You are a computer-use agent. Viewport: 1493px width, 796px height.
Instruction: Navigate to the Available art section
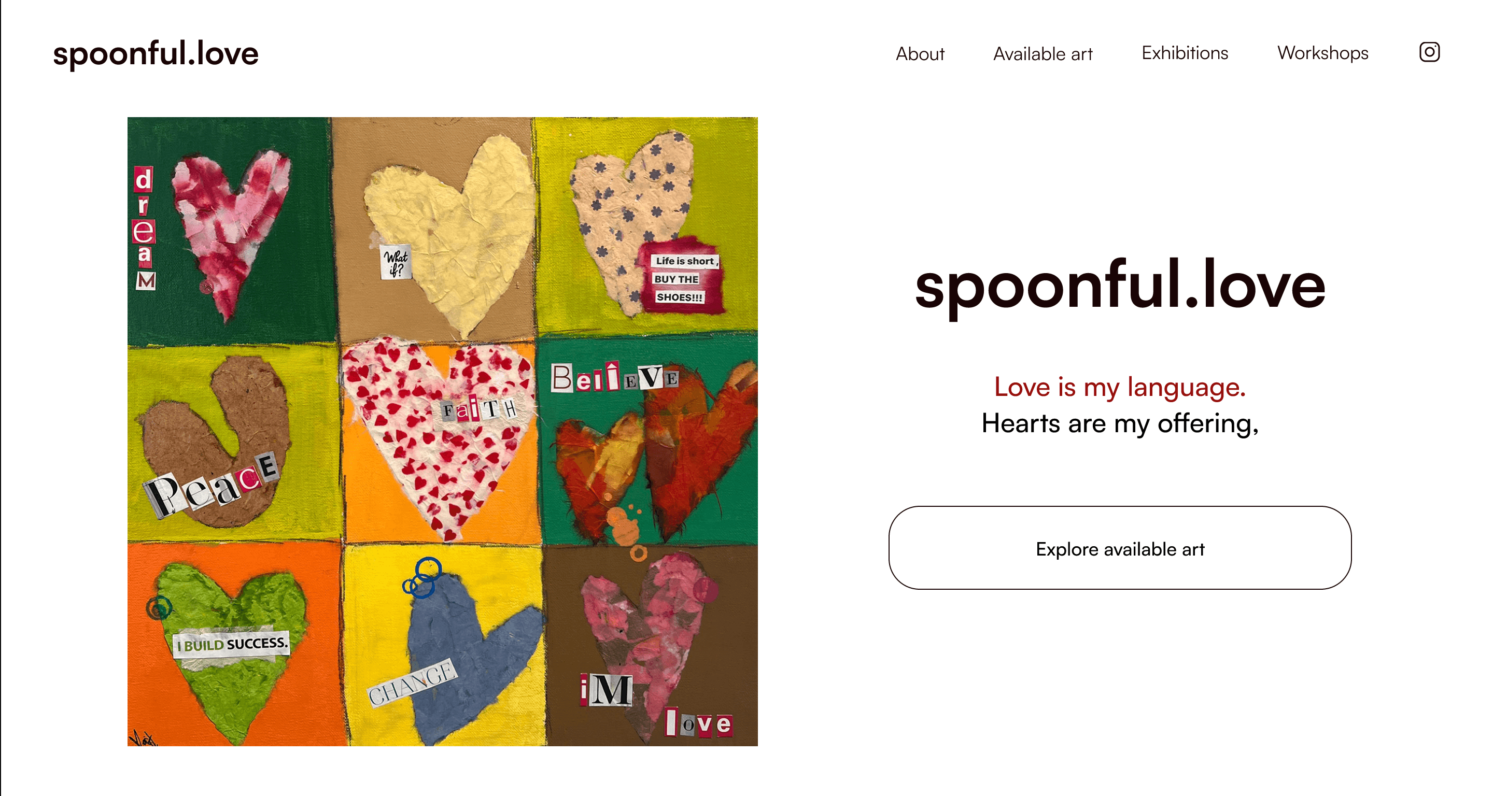1043,54
